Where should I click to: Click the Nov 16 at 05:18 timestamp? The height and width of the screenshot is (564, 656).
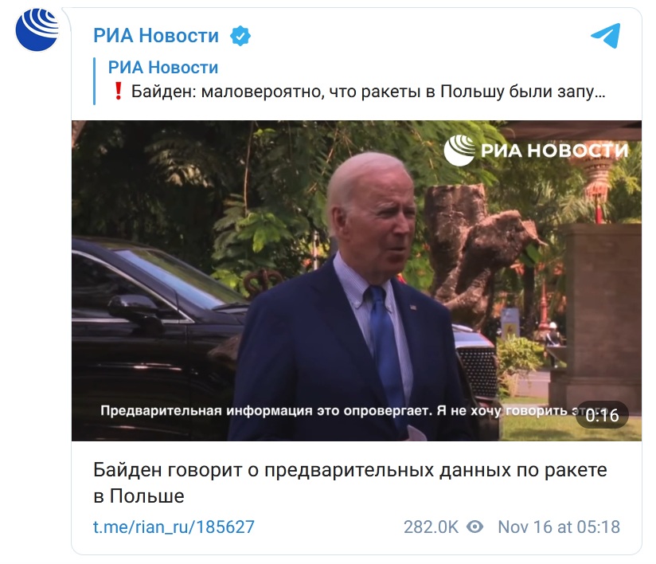(559, 527)
